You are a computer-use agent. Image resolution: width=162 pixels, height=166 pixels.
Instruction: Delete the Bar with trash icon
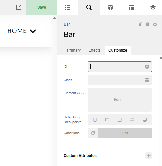(x=148, y=24)
